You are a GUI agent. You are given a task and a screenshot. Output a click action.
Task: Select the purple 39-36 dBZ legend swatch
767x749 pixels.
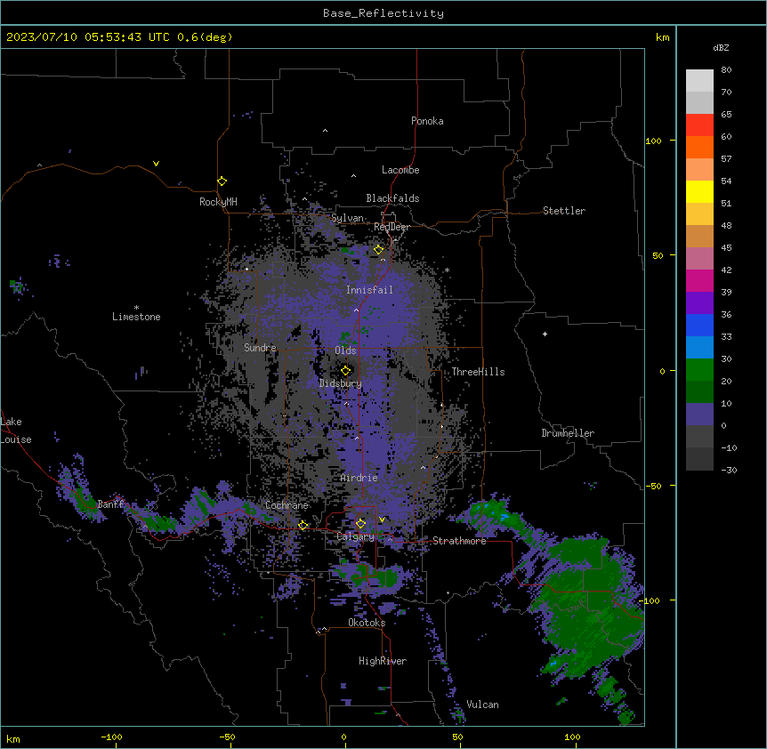point(699,302)
